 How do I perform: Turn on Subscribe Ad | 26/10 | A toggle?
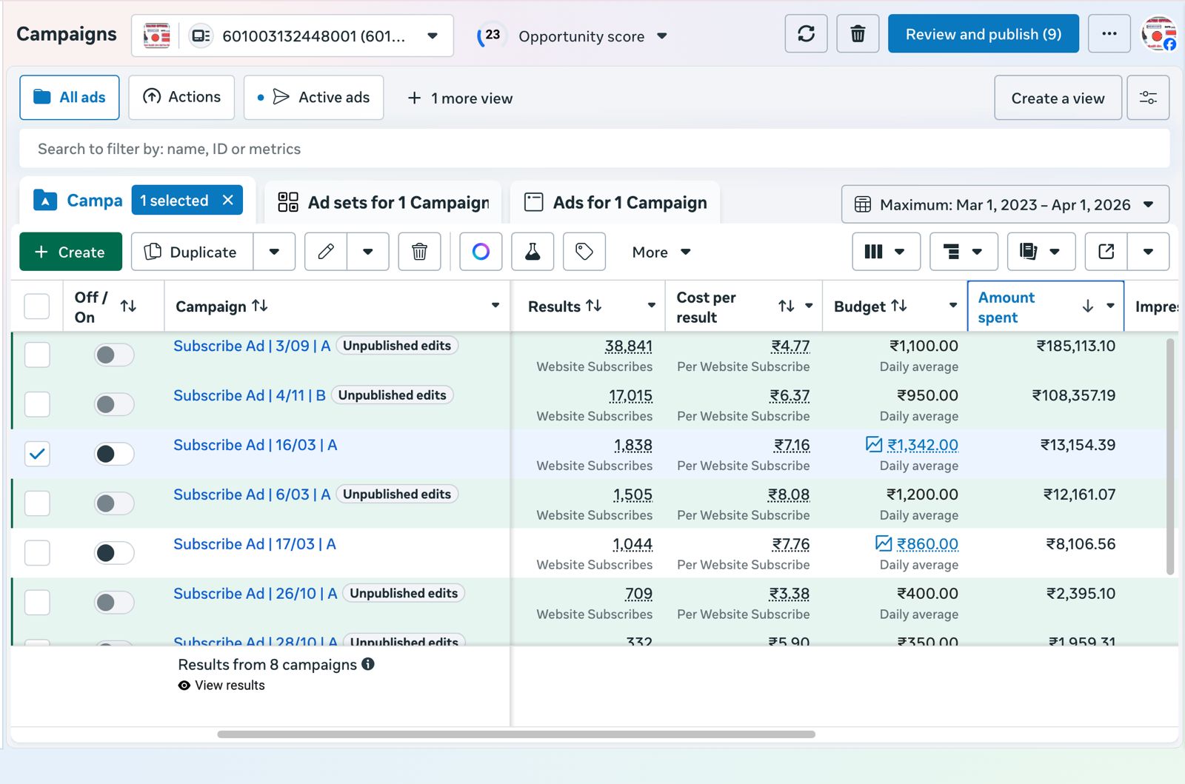tap(114, 603)
